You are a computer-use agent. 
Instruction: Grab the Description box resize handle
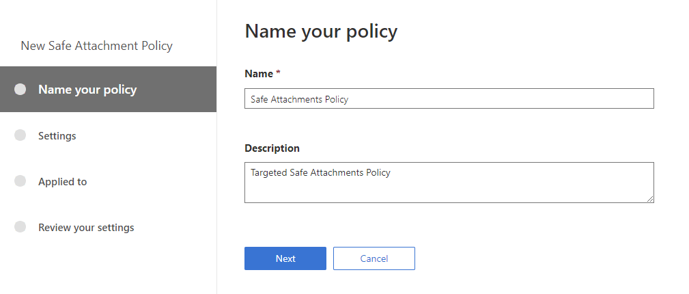[650, 199]
